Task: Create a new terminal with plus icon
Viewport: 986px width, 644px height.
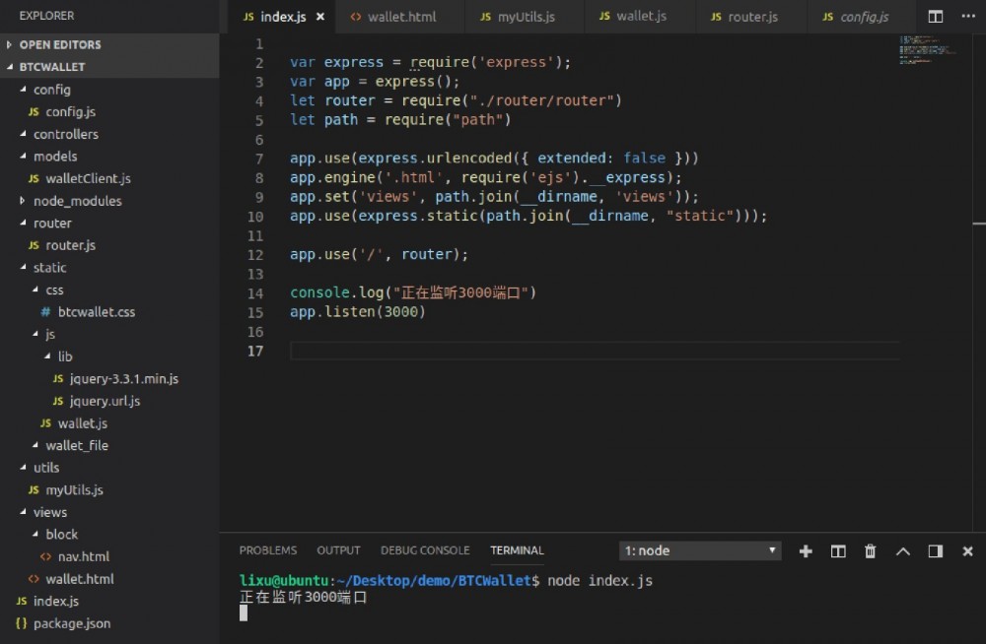Action: pos(805,551)
